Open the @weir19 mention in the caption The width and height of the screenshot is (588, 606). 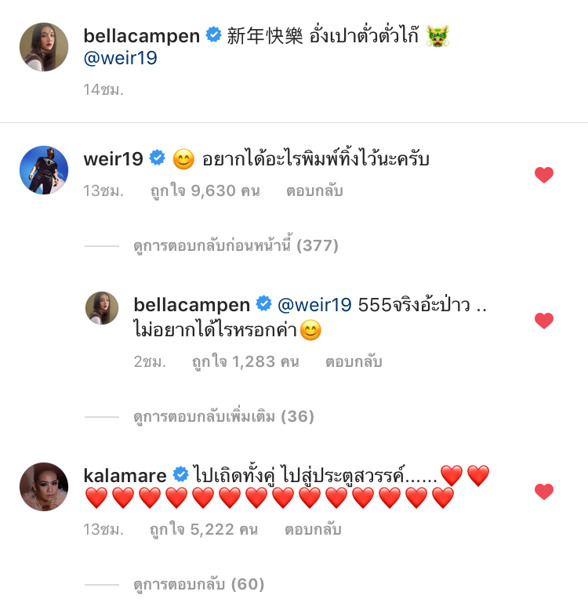pyautogui.click(x=120, y=58)
